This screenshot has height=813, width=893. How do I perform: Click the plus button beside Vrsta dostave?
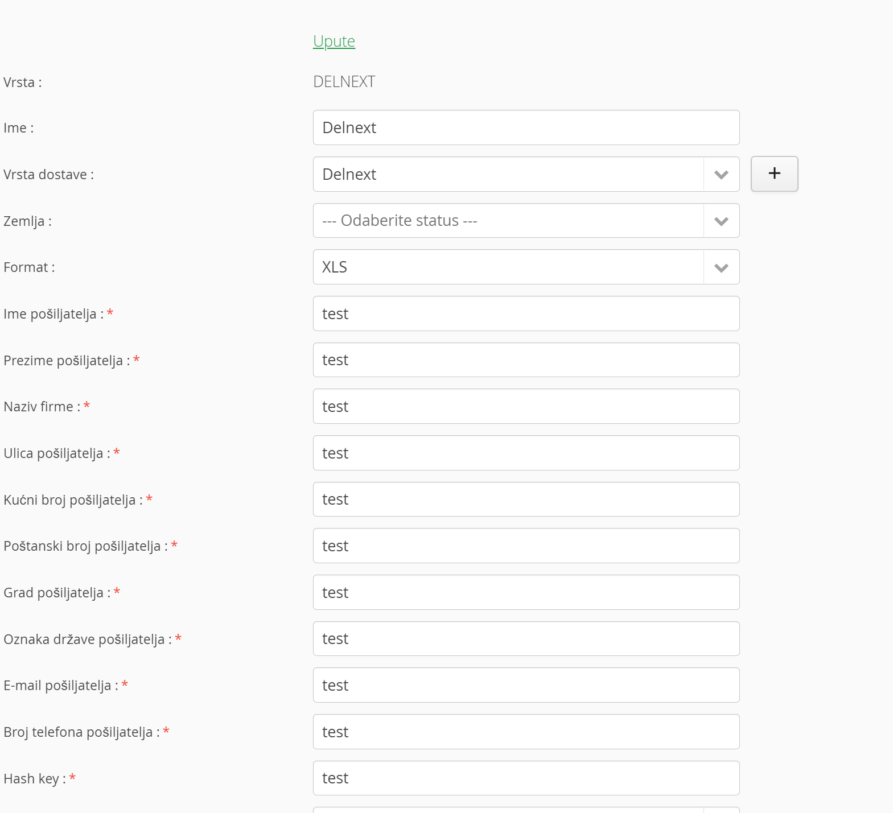point(774,174)
